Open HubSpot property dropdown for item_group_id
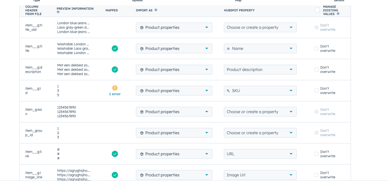Image resolution: width=388 pixels, height=181 pixels. [260, 132]
